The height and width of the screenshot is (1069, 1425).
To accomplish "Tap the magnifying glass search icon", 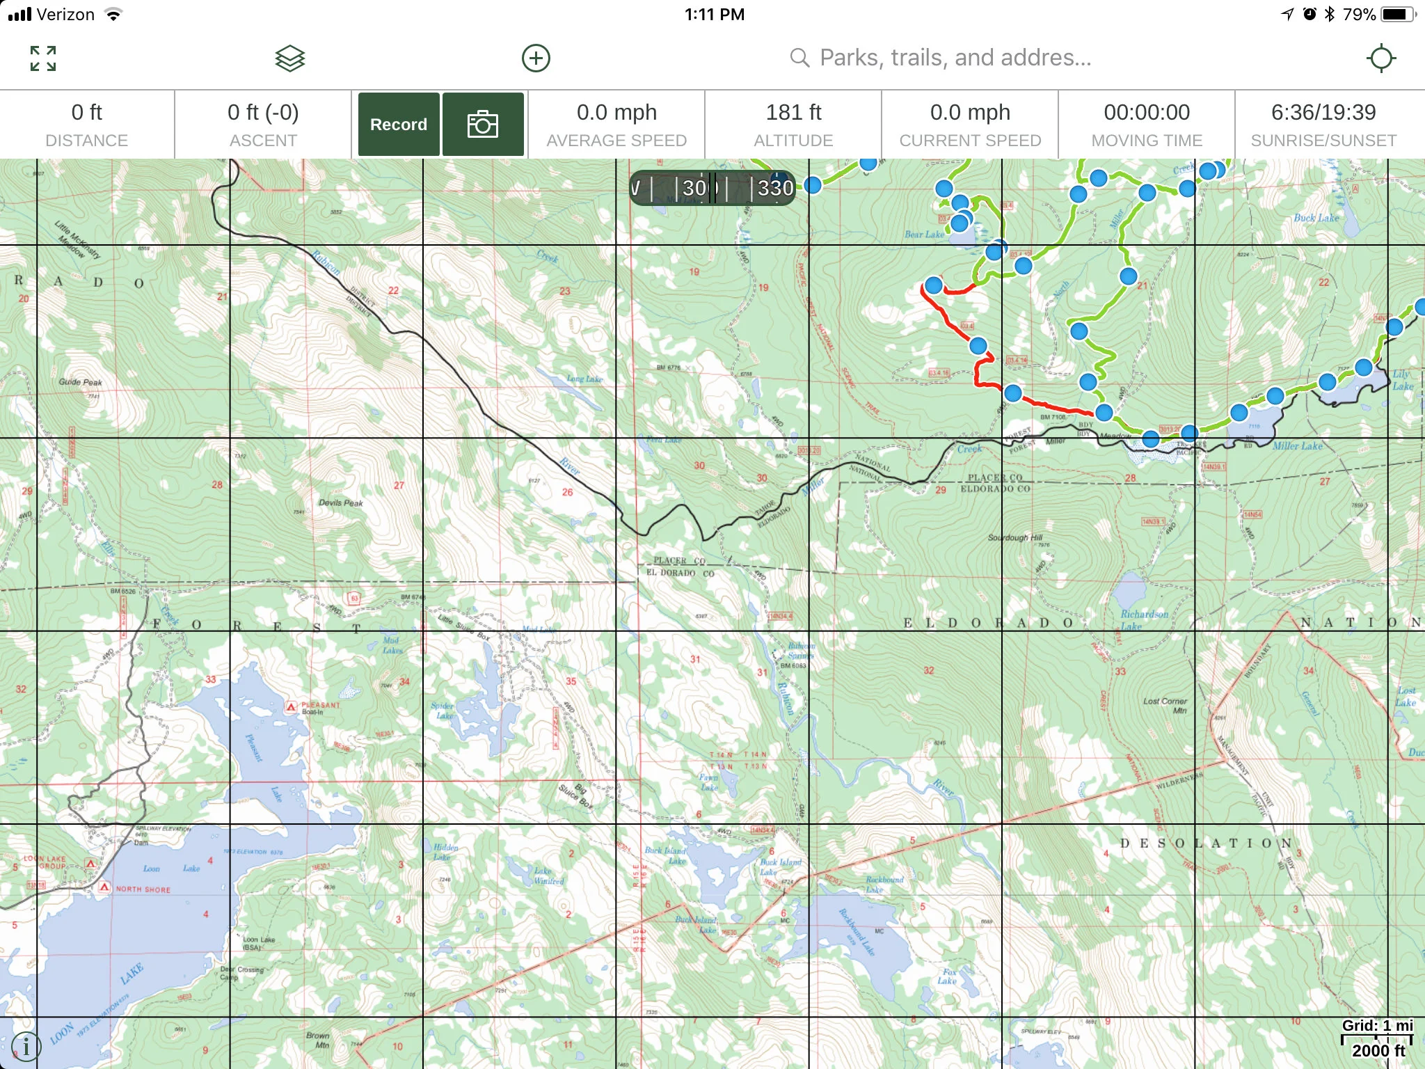I will point(799,58).
